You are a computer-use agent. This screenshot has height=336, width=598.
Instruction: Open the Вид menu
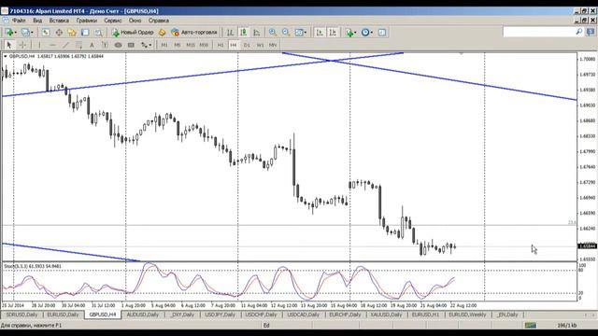pyautogui.click(x=37, y=21)
